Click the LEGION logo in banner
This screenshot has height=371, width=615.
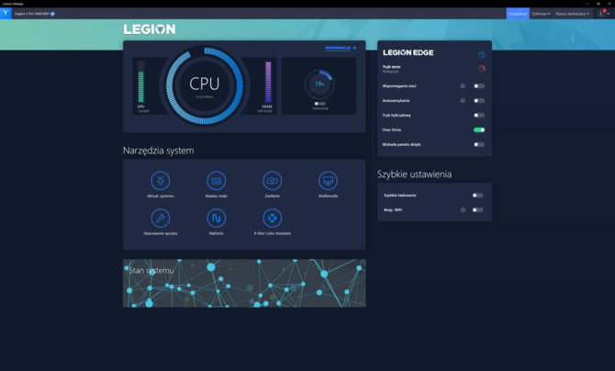tap(150, 29)
